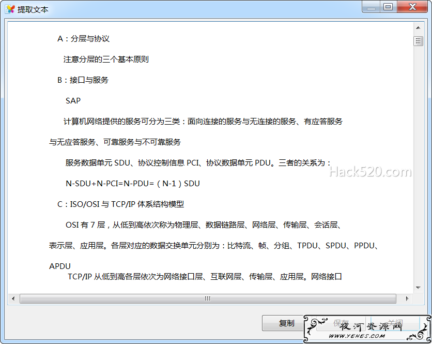Click the line starting '计算机网络提供的服务'

click(x=203, y=122)
